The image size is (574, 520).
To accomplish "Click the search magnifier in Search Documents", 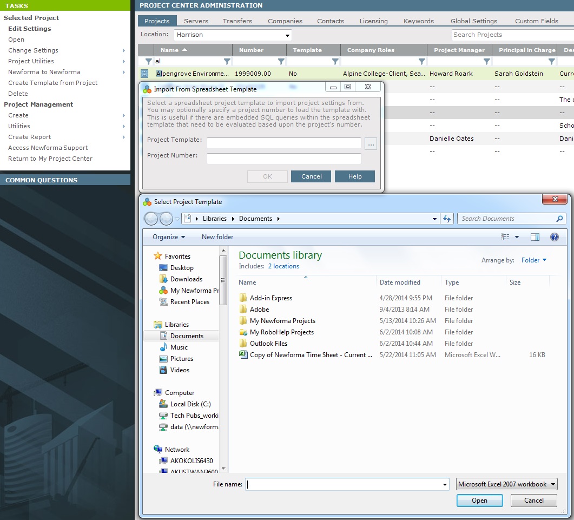I will click(x=559, y=219).
